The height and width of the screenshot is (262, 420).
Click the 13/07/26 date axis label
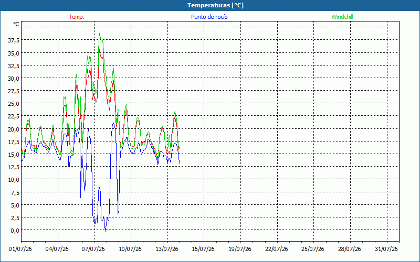(x=167, y=249)
